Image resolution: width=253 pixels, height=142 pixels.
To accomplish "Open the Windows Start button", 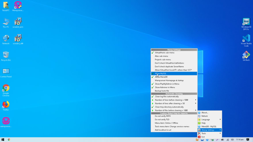I will (3, 140).
